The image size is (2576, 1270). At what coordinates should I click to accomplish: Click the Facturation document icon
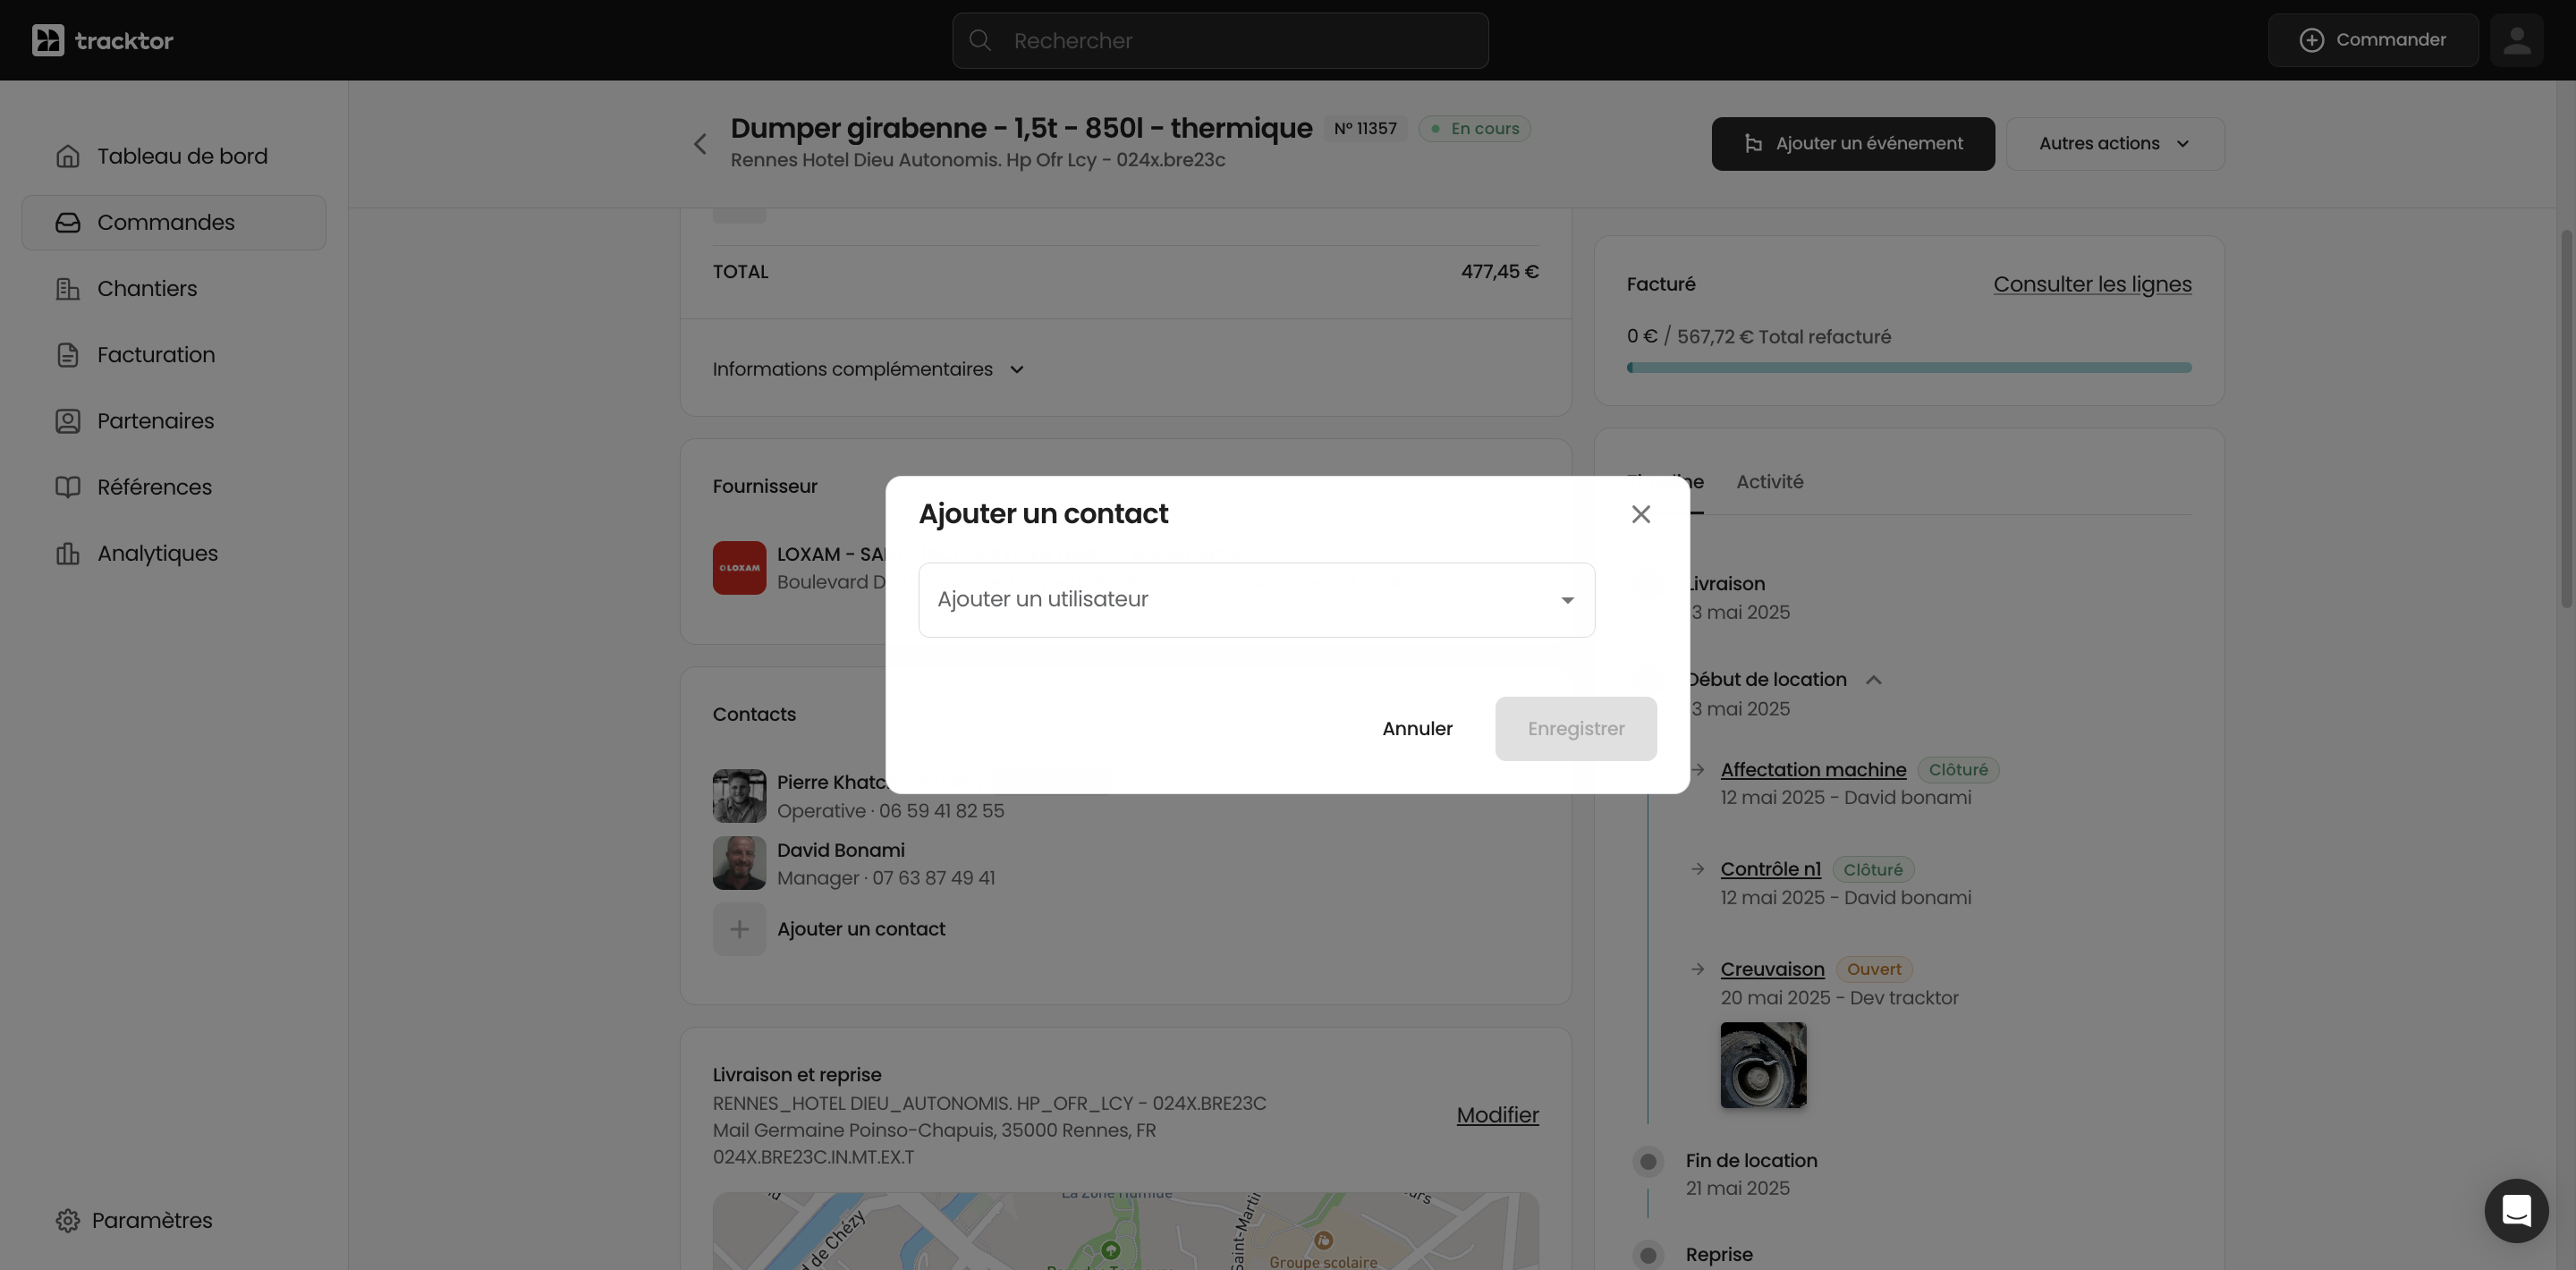coord(67,354)
